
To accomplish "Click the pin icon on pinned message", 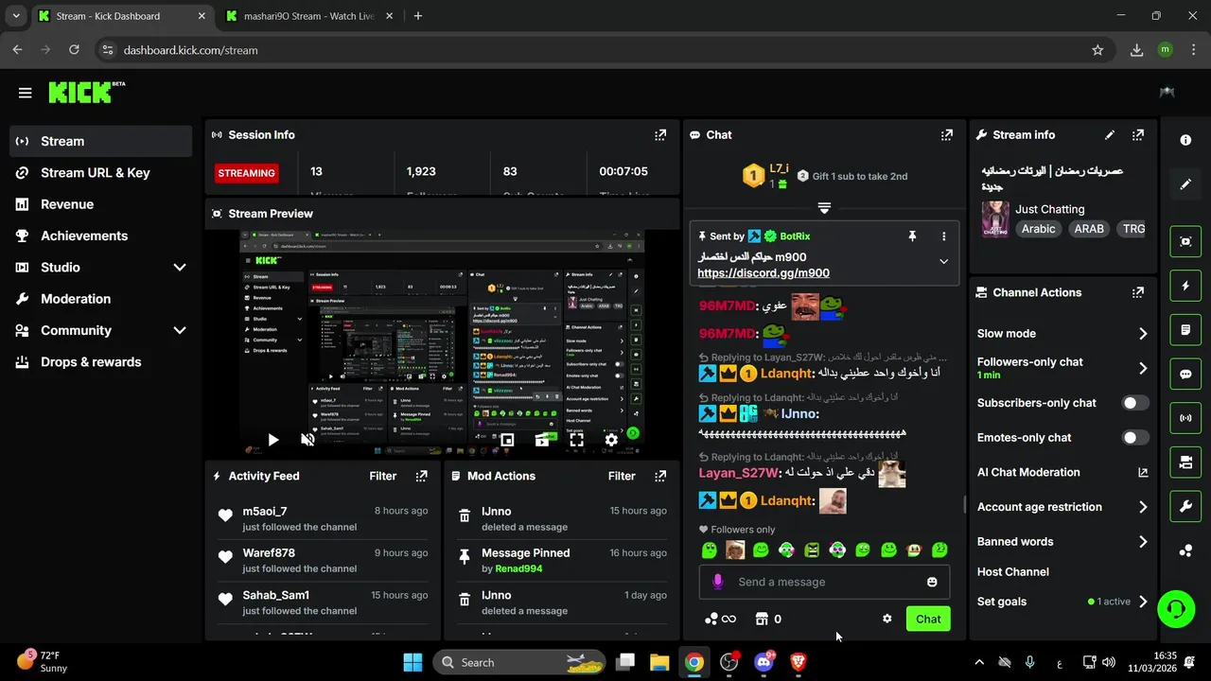I will [912, 236].
